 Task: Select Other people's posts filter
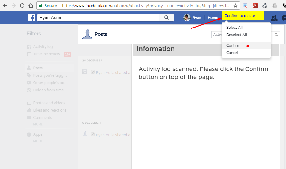click(x=50, y=83)
